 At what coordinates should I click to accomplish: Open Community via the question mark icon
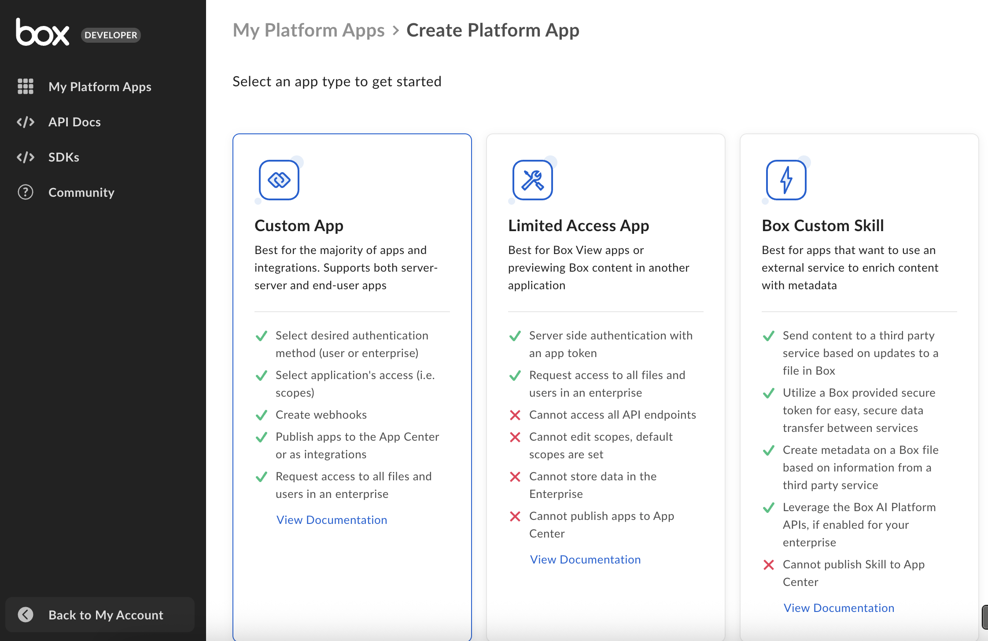(26, 192)
